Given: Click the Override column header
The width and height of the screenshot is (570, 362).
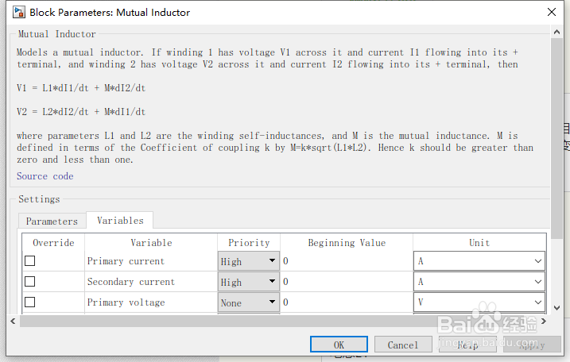Looking at the screenshot, I should click(53, 243).
